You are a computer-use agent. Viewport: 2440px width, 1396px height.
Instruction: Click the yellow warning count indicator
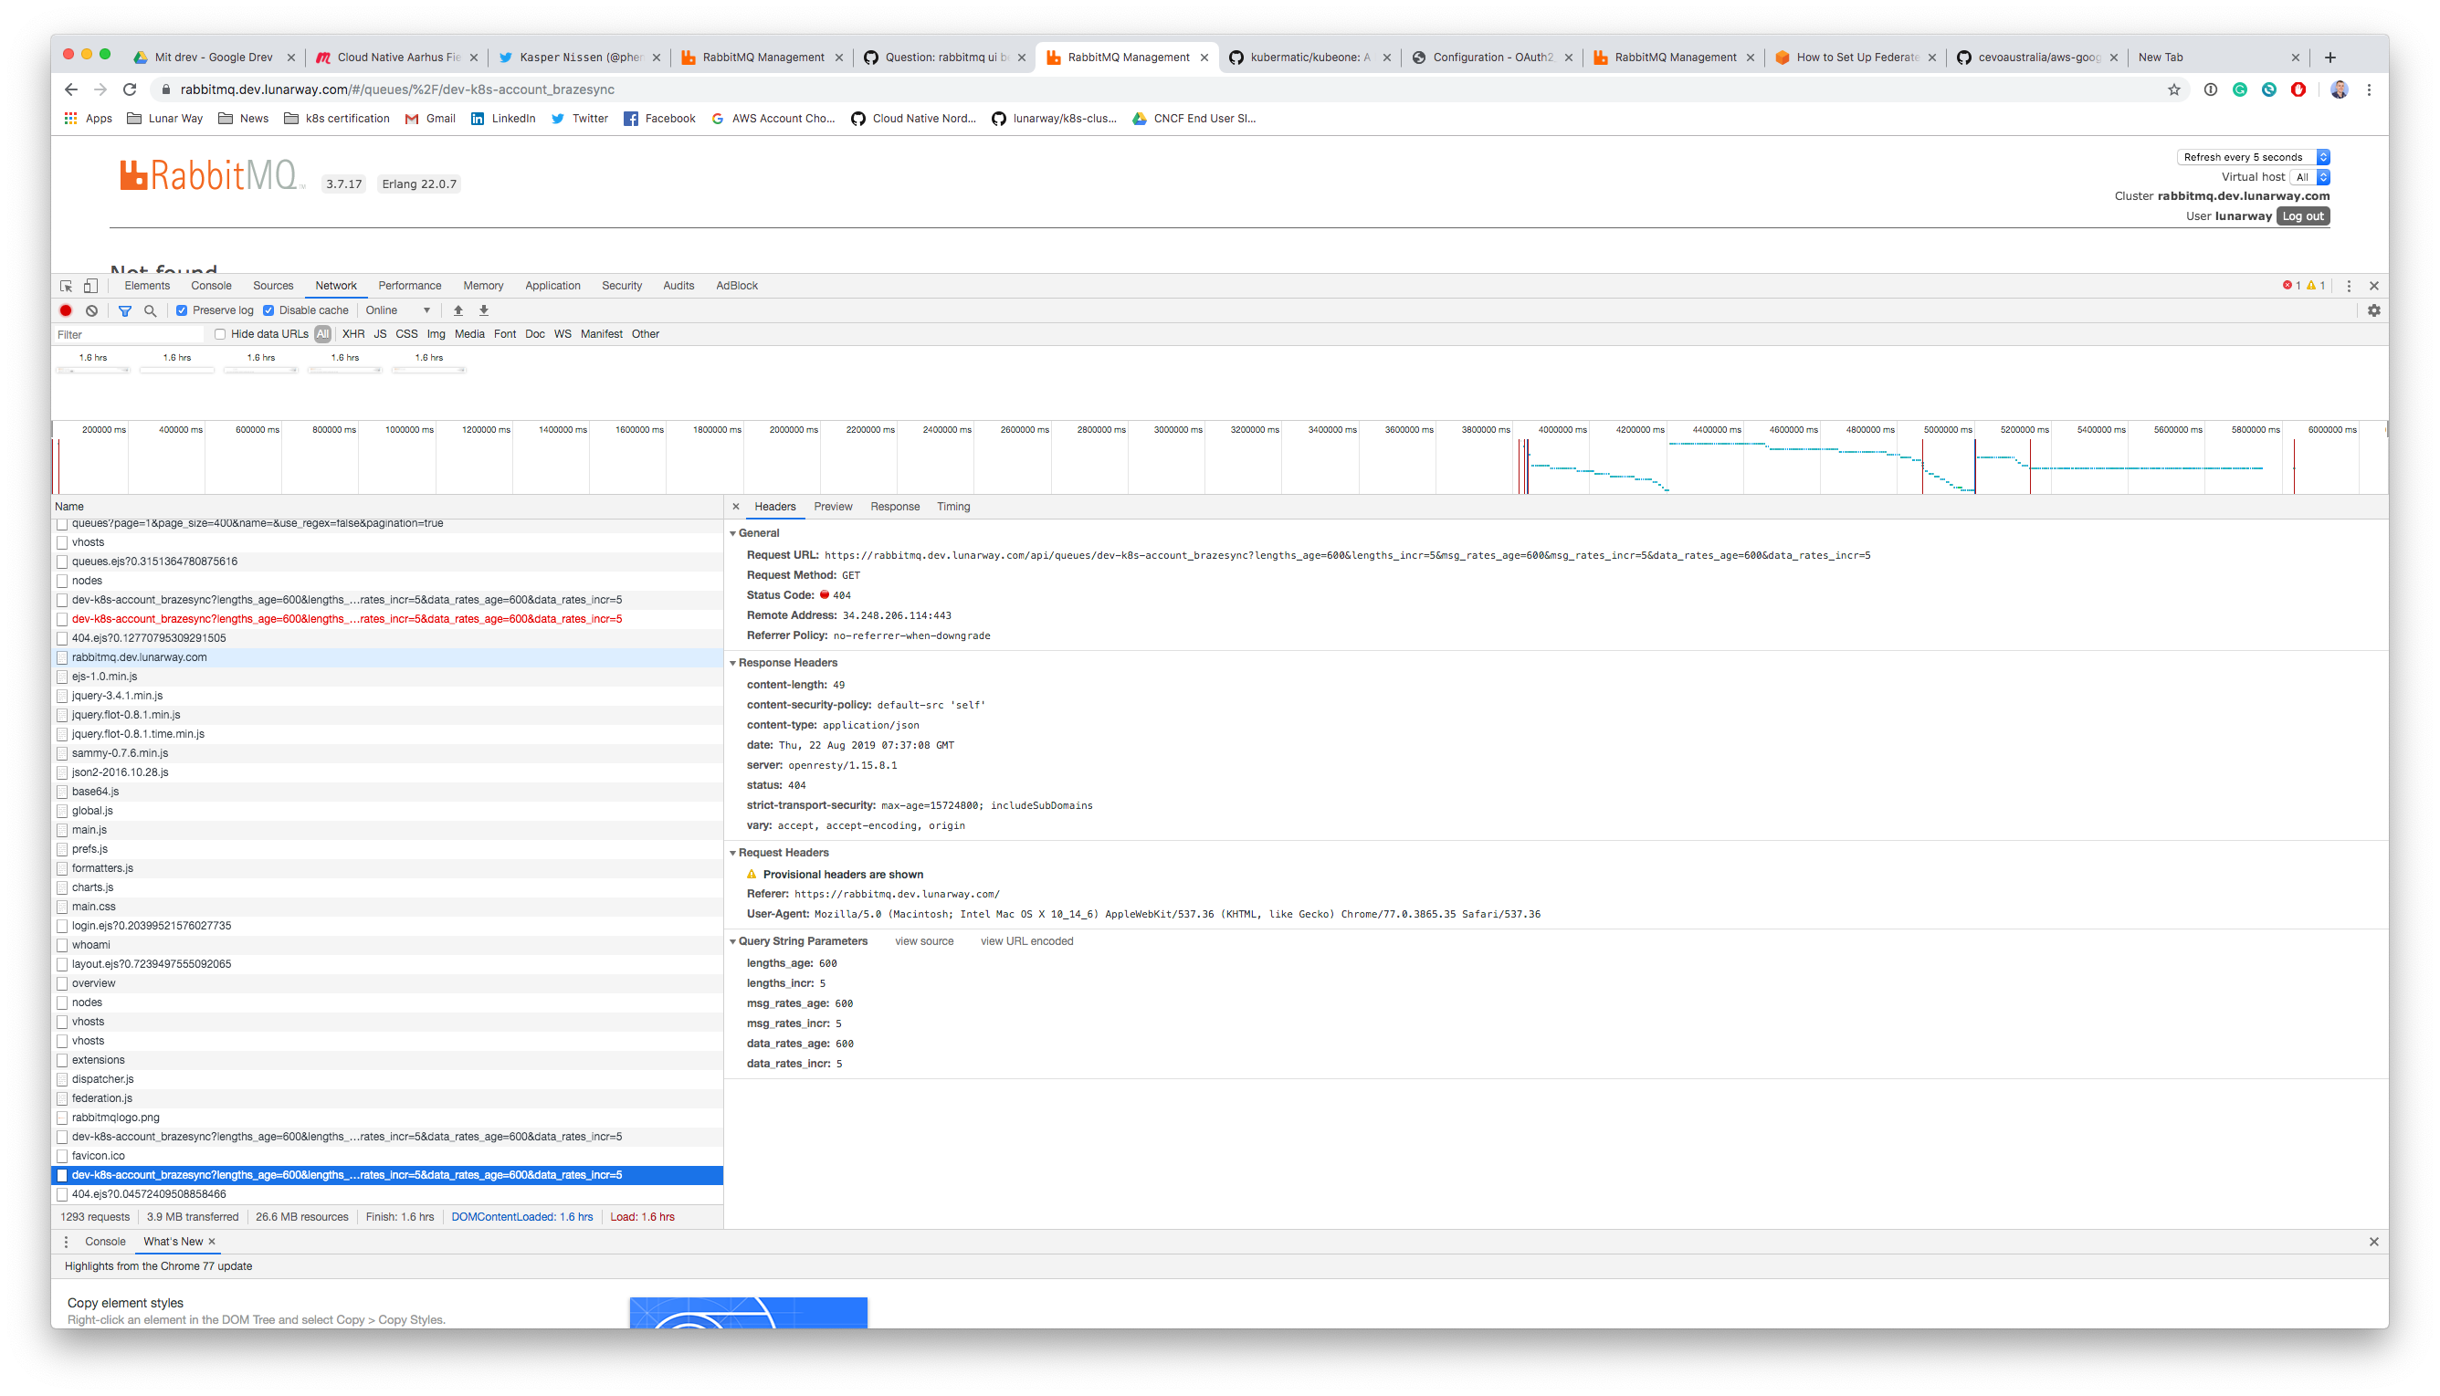pos(2317,286)
